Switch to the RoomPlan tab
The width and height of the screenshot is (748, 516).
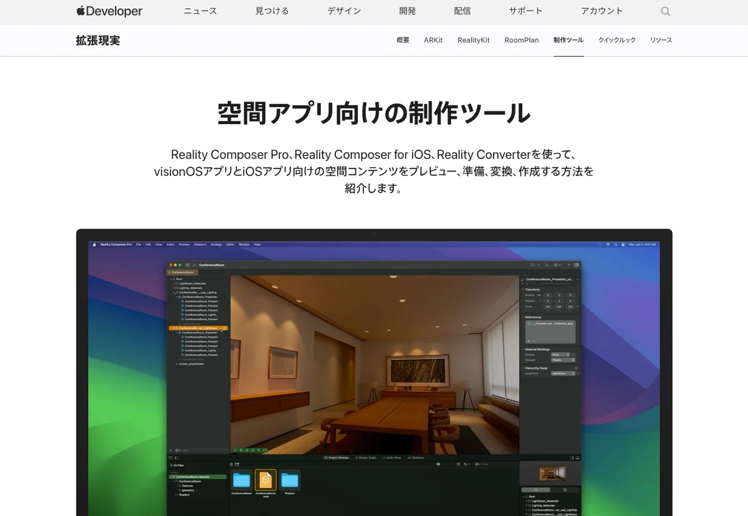522,40
